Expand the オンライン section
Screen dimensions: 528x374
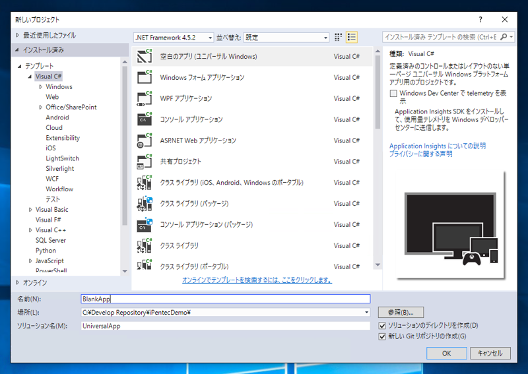coord(18,282)
